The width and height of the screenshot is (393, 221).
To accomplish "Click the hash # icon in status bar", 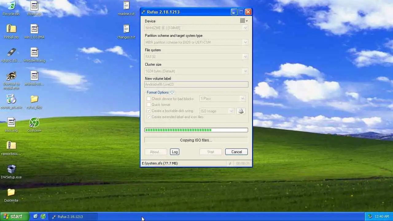I will coord(230,164).
